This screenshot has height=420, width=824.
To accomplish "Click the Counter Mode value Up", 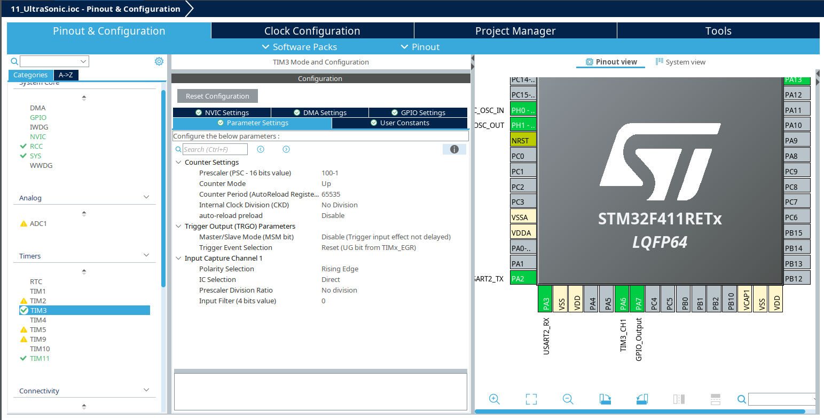I will (326, 183).
